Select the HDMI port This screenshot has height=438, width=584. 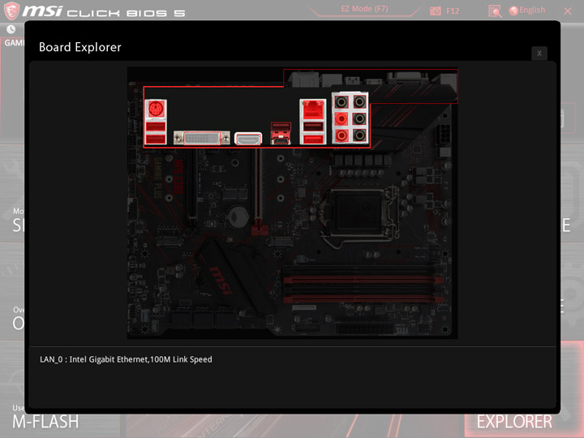click(248, 139)
